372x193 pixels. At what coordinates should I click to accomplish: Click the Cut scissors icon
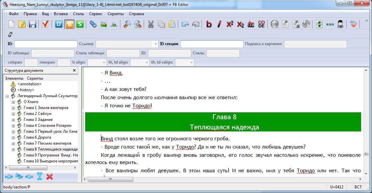coord(151,24)
